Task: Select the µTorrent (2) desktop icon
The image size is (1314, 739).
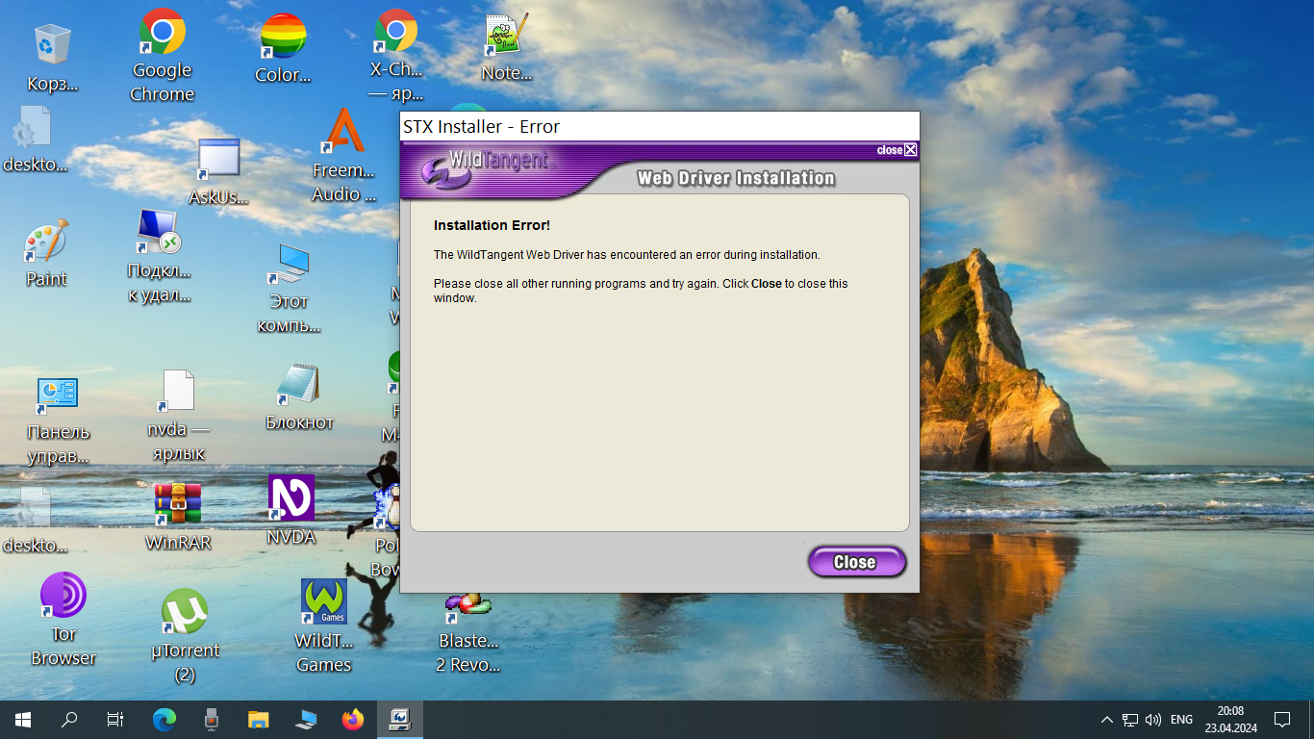Action: pyautogui.click(x=185, y=635)
